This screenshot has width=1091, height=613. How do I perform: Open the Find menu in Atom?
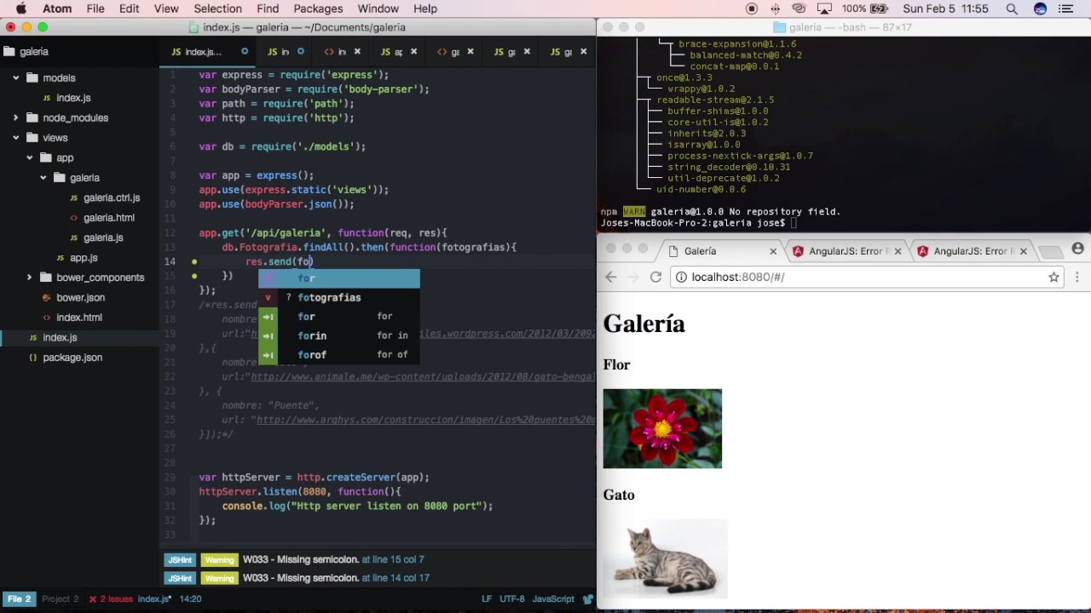coord(268,9)
